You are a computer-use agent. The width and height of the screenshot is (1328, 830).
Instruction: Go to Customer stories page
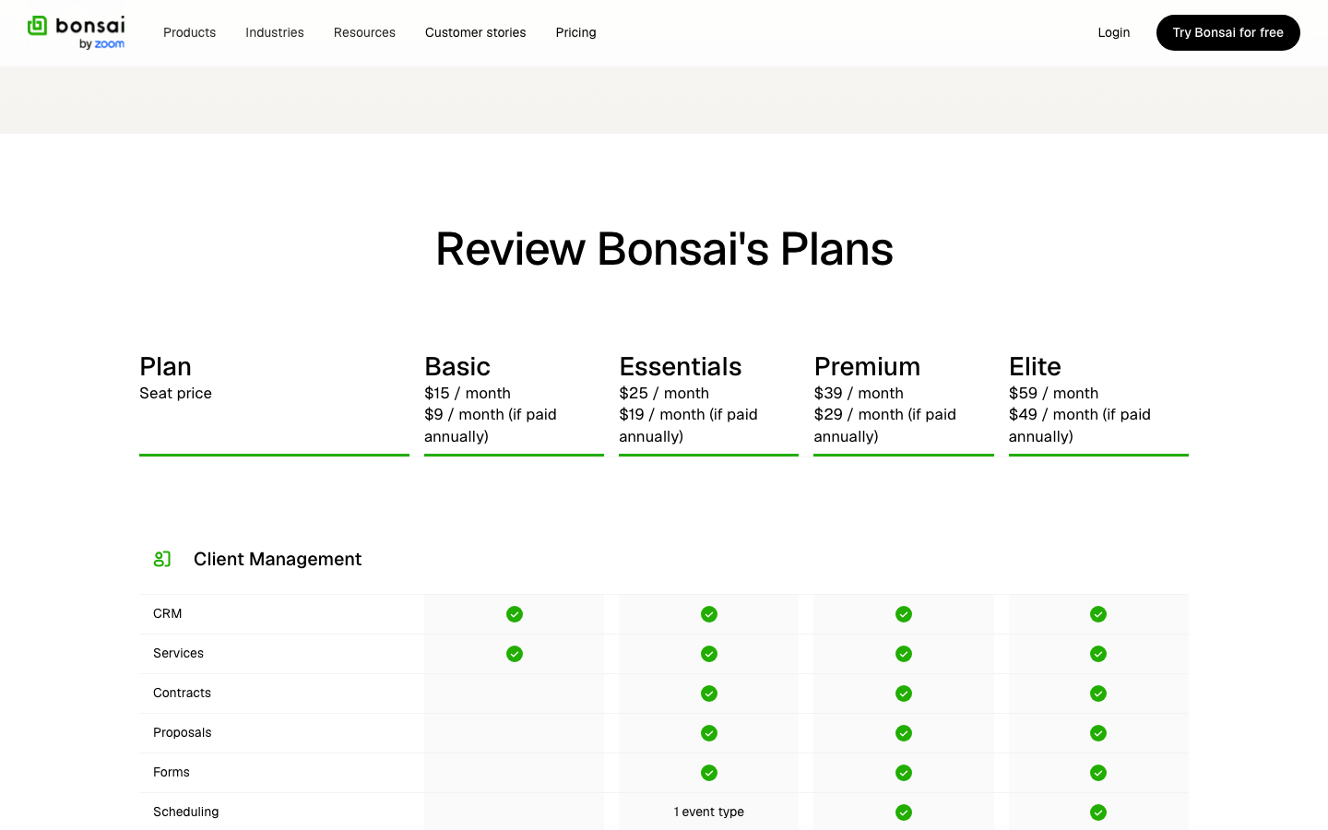point(476,32)
